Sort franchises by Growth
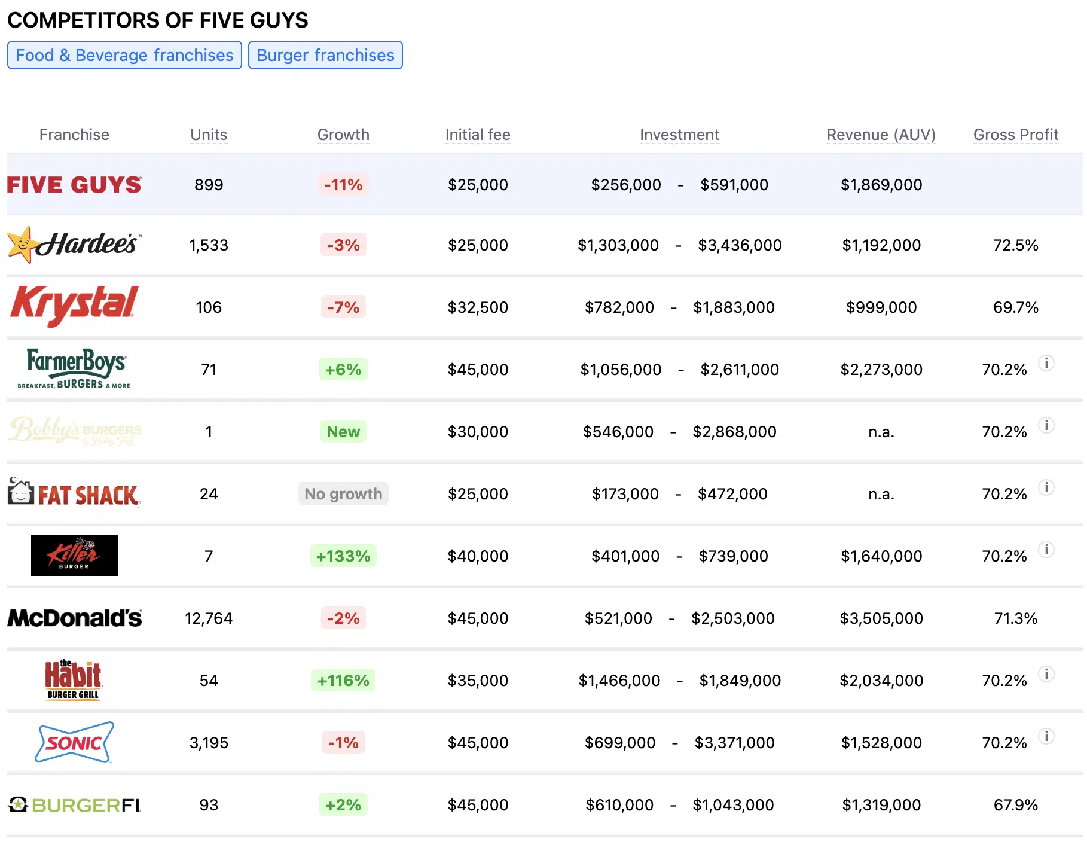The image size is (1087, 848). click(x=343, y=135)
